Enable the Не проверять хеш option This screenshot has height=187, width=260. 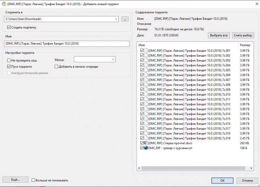pyautogui.click(x=9, y=60)
